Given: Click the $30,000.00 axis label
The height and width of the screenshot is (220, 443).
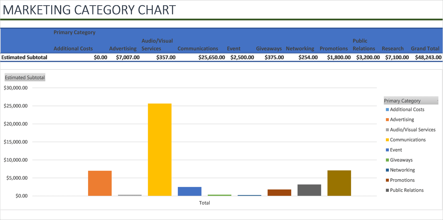Looking at the screenshot, I should (x=16, y=88).
